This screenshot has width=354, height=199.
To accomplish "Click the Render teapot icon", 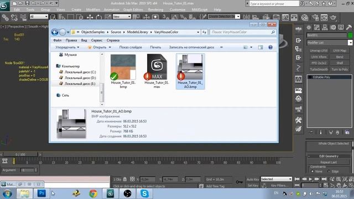I will pos(333,17).
